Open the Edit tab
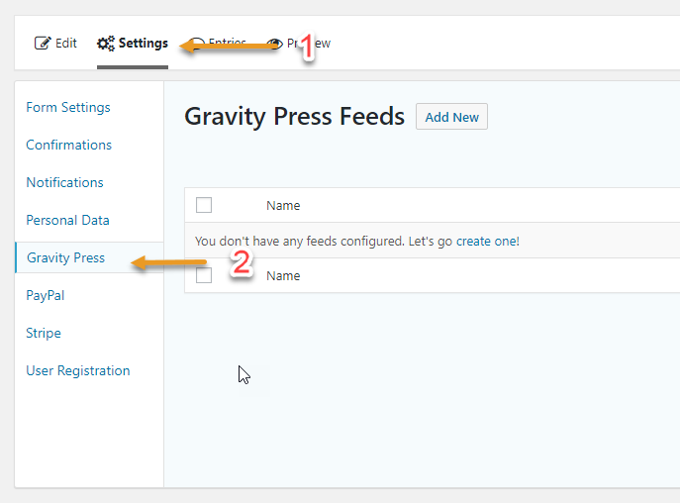This screenshot has height=503, width=680. [55, 43]
